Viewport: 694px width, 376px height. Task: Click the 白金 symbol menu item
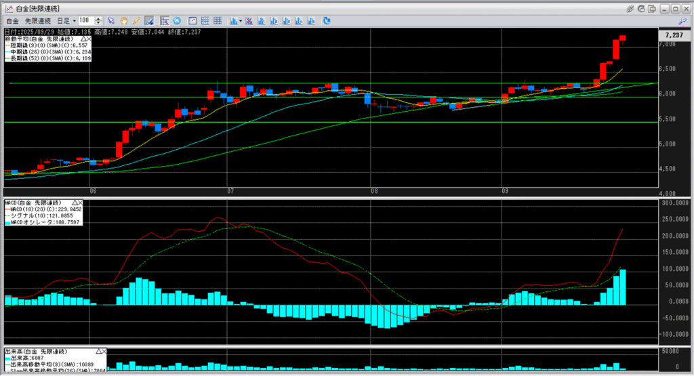(x=12, y=21)
